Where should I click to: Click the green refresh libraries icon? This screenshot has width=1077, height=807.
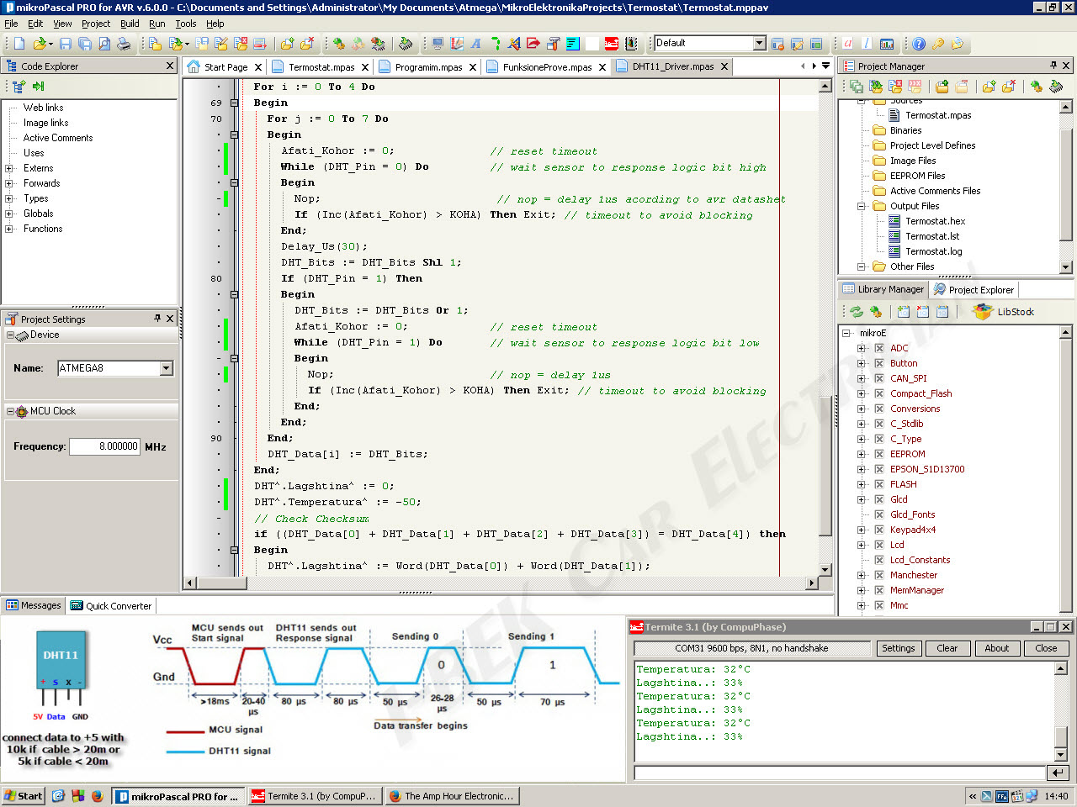[x=857, y=312]
